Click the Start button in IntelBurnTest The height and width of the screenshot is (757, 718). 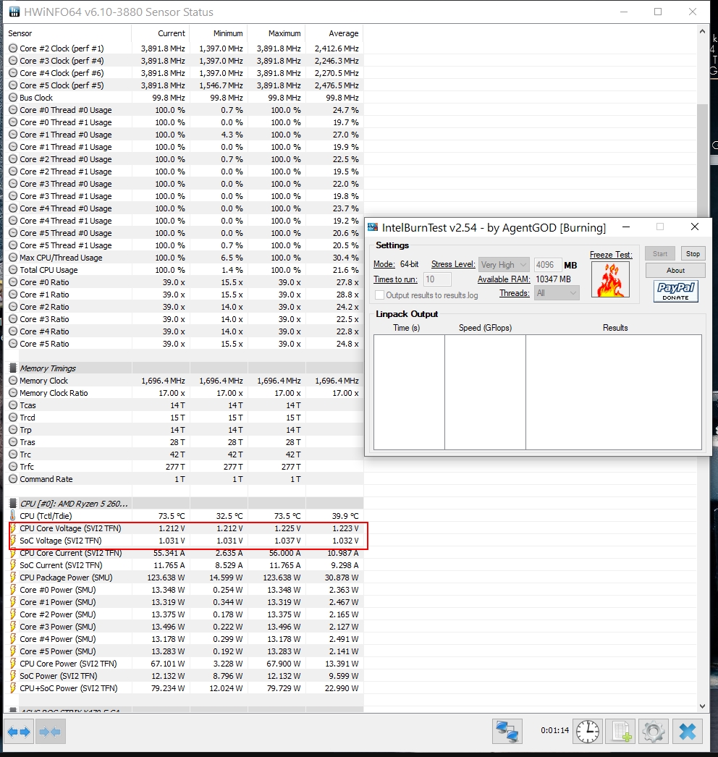(660, 253)
